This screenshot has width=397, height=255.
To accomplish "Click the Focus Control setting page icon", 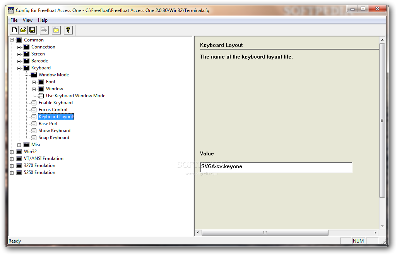I will 34,110.
